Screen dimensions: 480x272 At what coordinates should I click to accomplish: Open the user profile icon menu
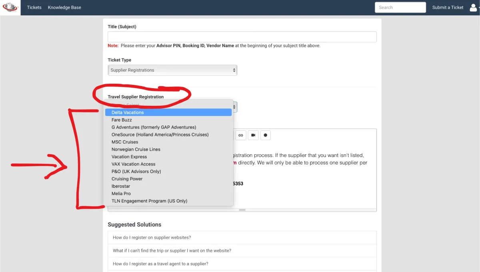pyautogui.click(x=474, y=7)
